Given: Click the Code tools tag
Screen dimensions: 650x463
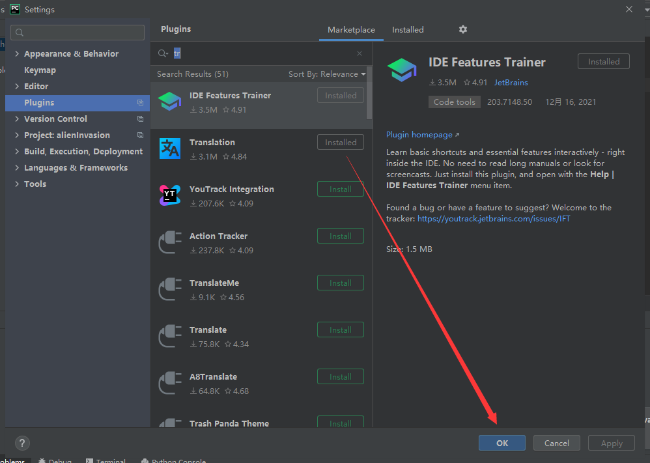Looking at the screenshot, I should coord(455,102).
